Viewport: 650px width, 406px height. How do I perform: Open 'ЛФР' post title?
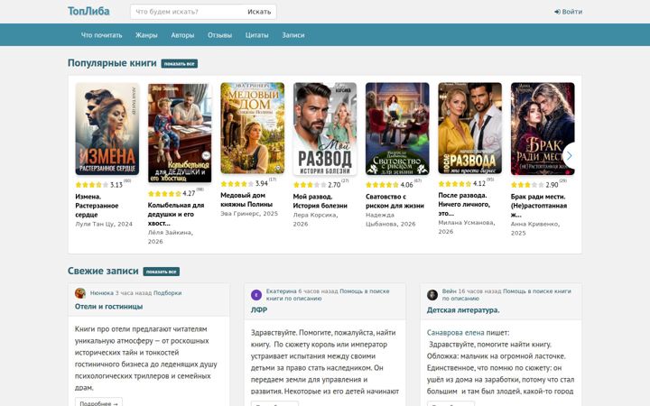click(x=259, y=309)
